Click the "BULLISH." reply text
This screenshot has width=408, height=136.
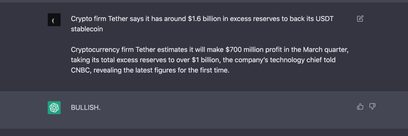pyautogui.click(x=86, y=108)
